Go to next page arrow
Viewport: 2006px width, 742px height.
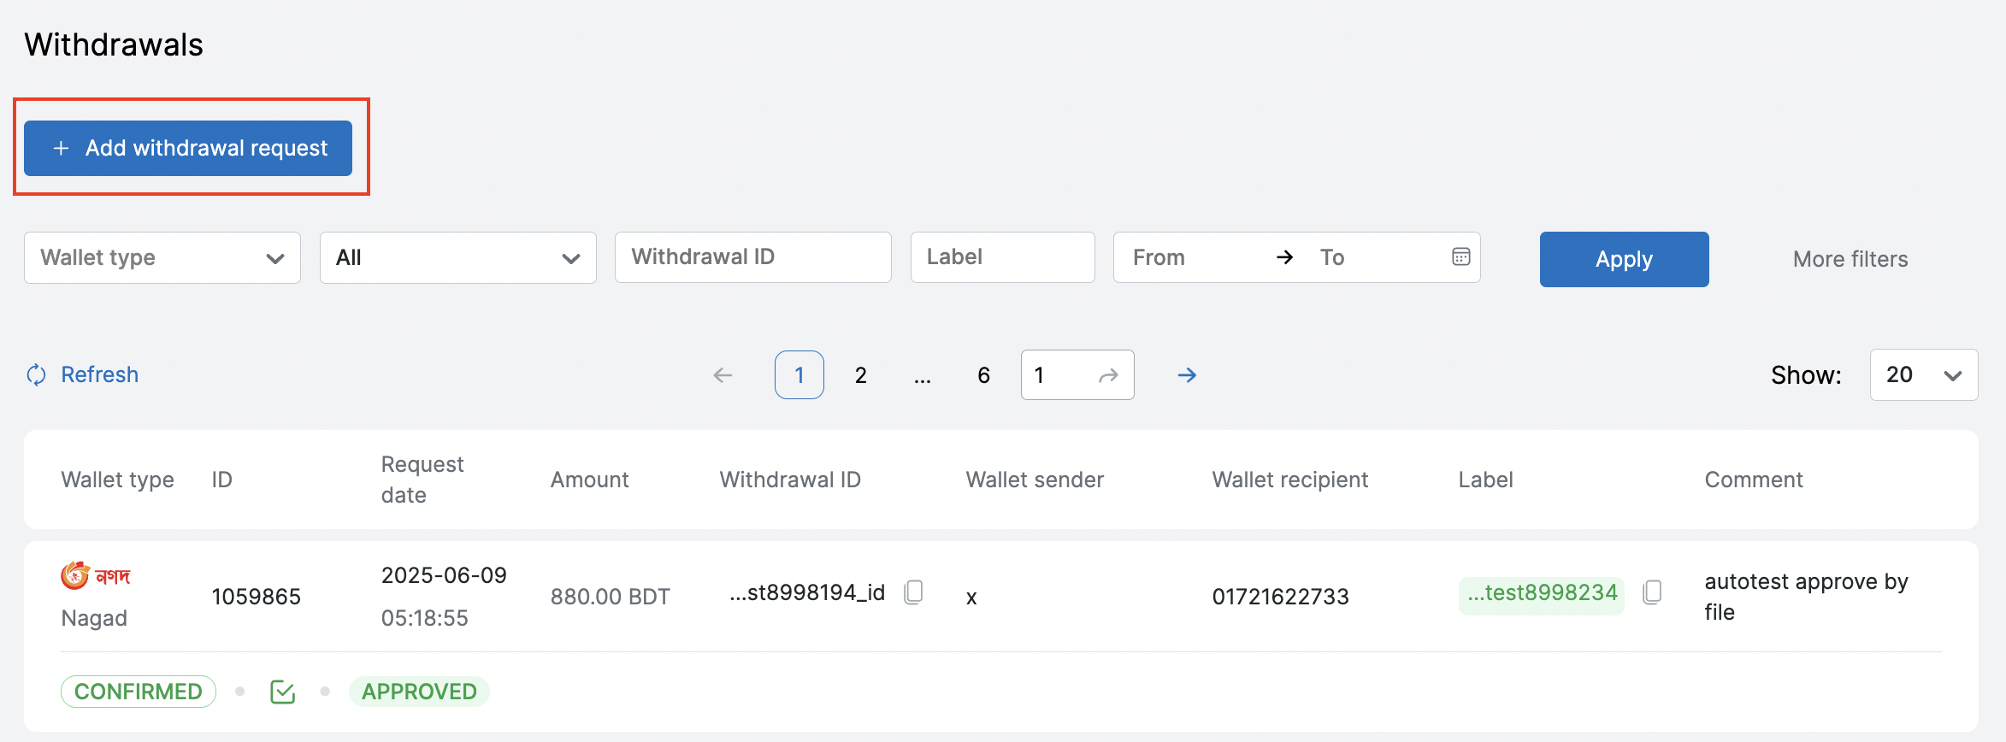[x=1187, y=374]
